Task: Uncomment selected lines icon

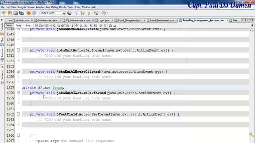Action: pos(115,25)
